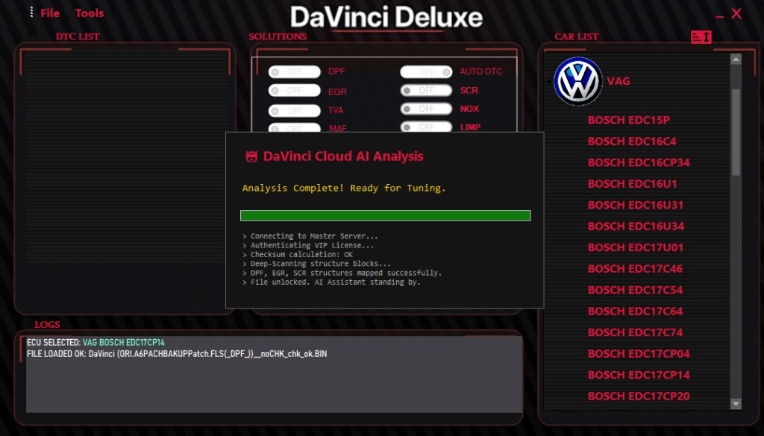Screen dimensions: 764x436
Task: Select BOSCH EDC16U31 in car list
Action: tap(636, 206)
